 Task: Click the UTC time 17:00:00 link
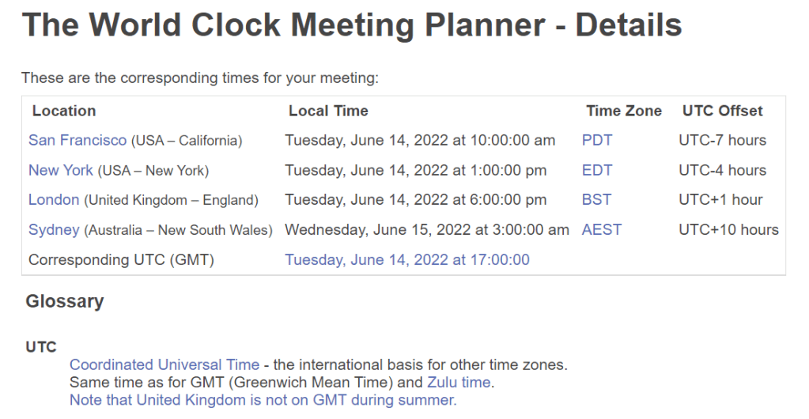tap(407, 260)
